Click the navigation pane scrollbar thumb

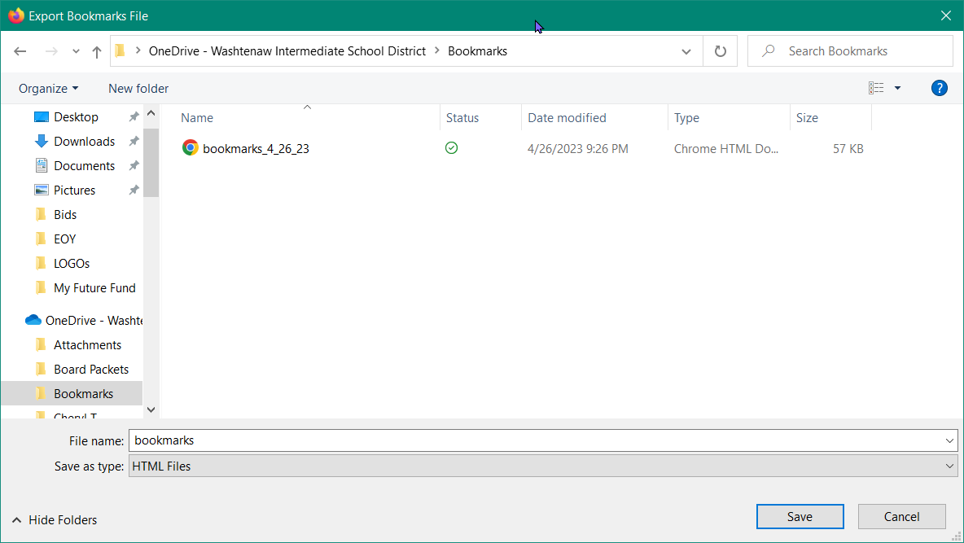[x=151, y=163]
